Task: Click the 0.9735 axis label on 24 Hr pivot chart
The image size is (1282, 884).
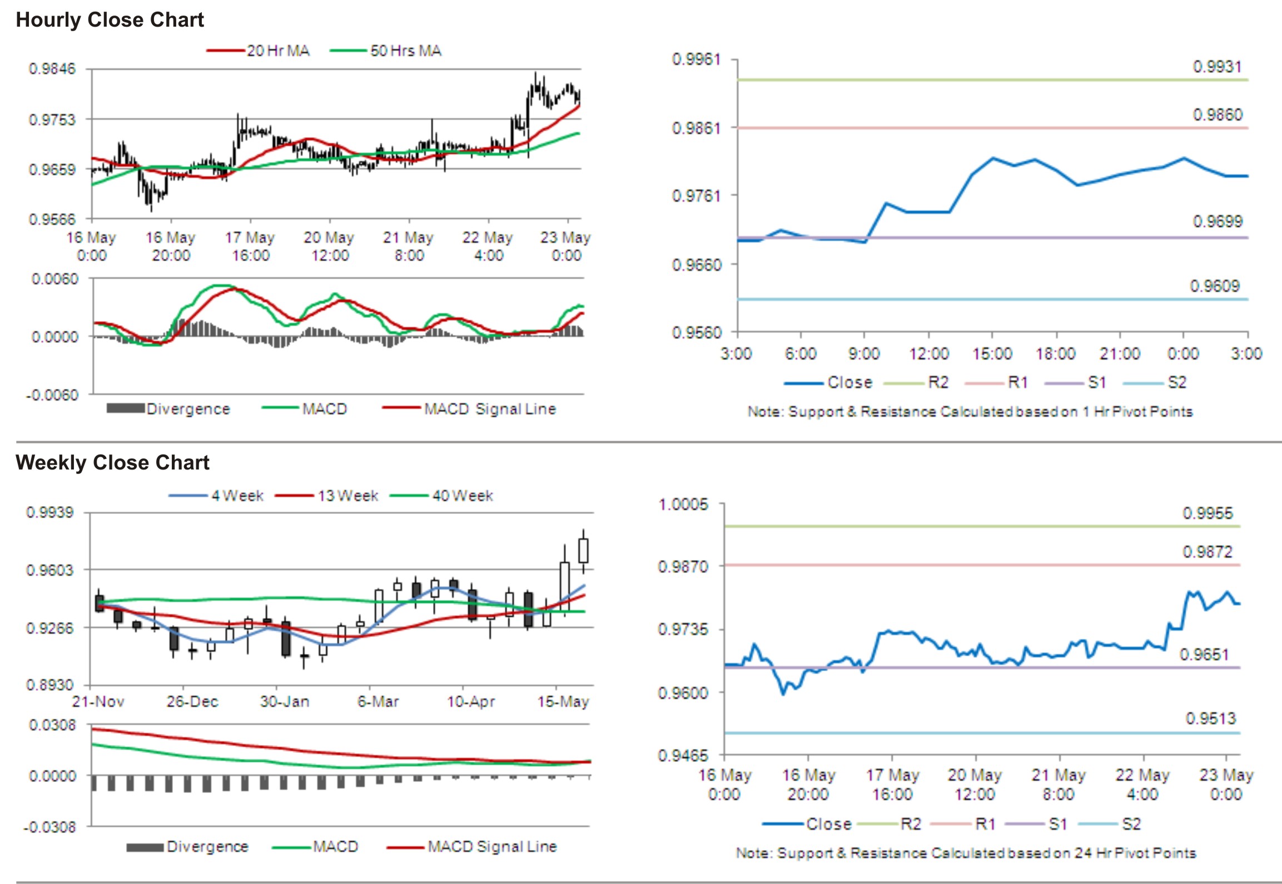Action: click(683, 630)
